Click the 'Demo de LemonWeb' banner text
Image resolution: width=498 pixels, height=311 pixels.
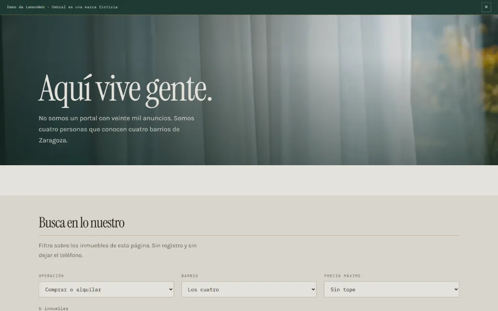coord(62,7)
